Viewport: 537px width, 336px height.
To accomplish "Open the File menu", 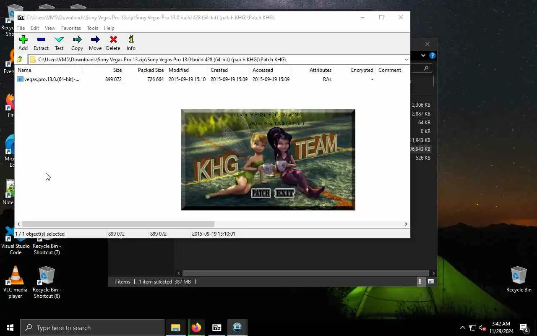I will (21, 28).
